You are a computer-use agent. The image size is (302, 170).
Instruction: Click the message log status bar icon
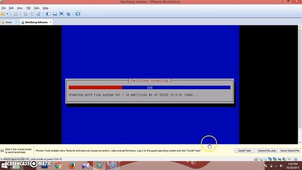[x=296, y=159]
